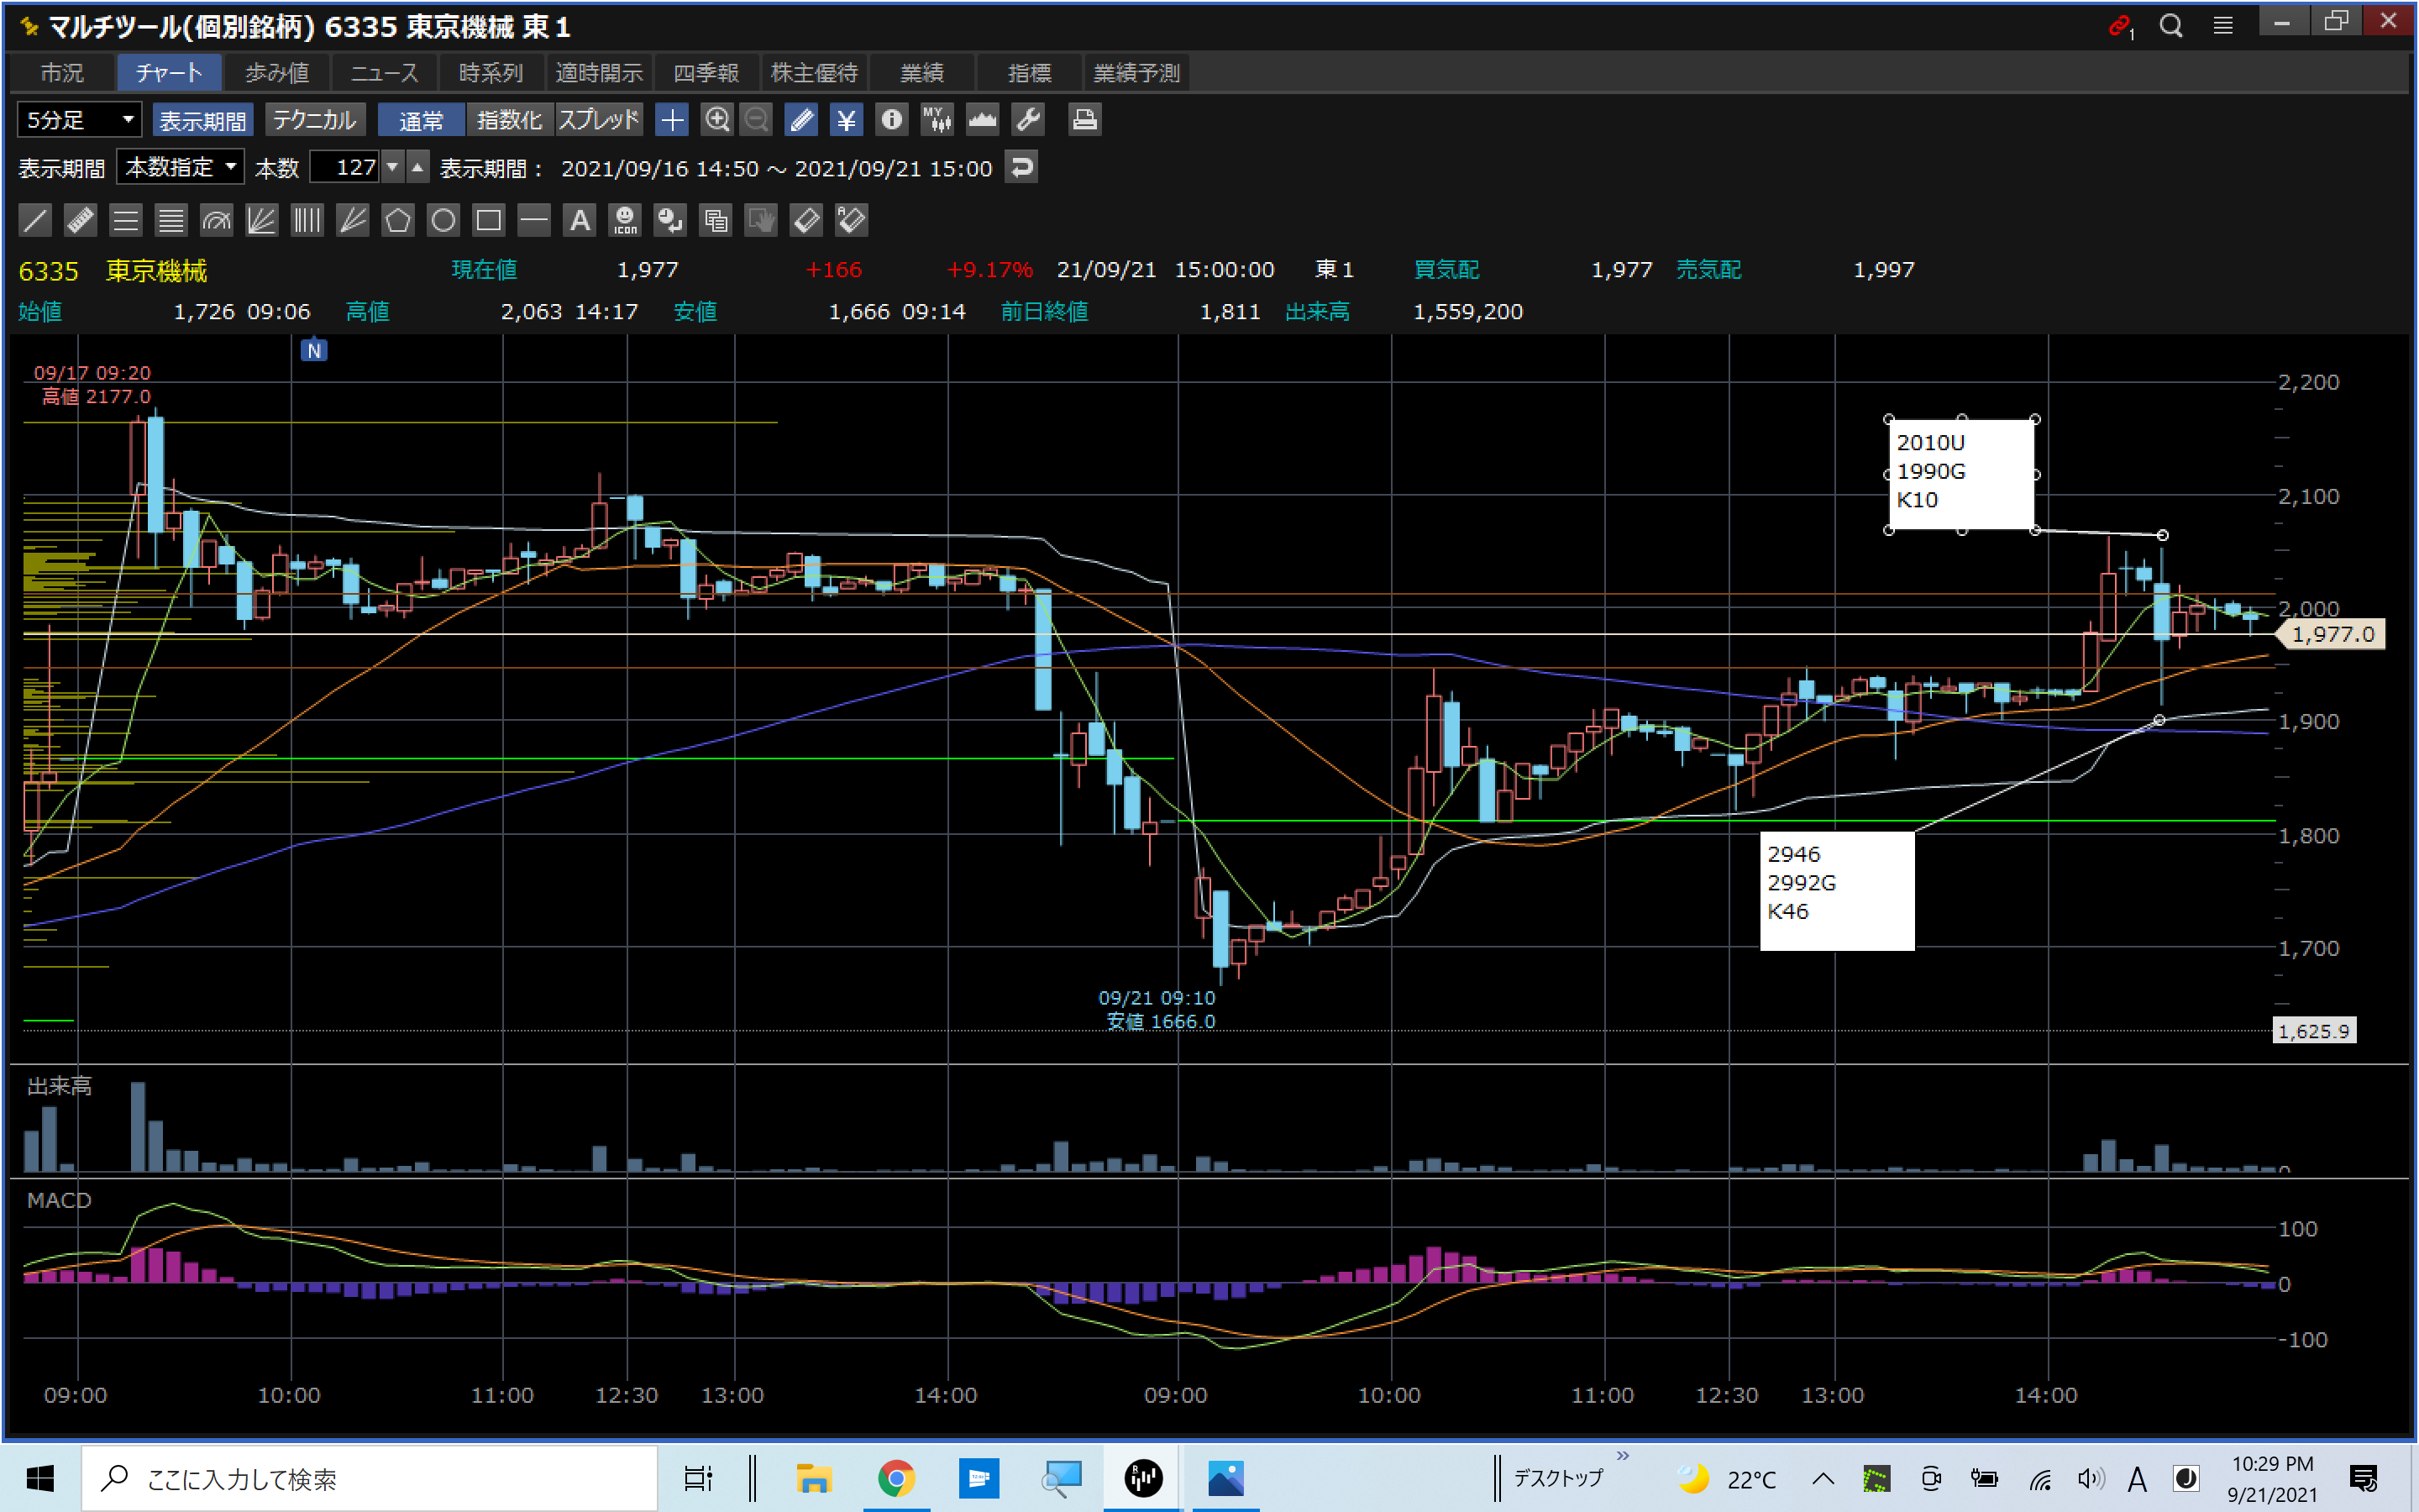Open the wrench settings icon
The image size is (2419, 1512).
click(x=1029, y=120)
